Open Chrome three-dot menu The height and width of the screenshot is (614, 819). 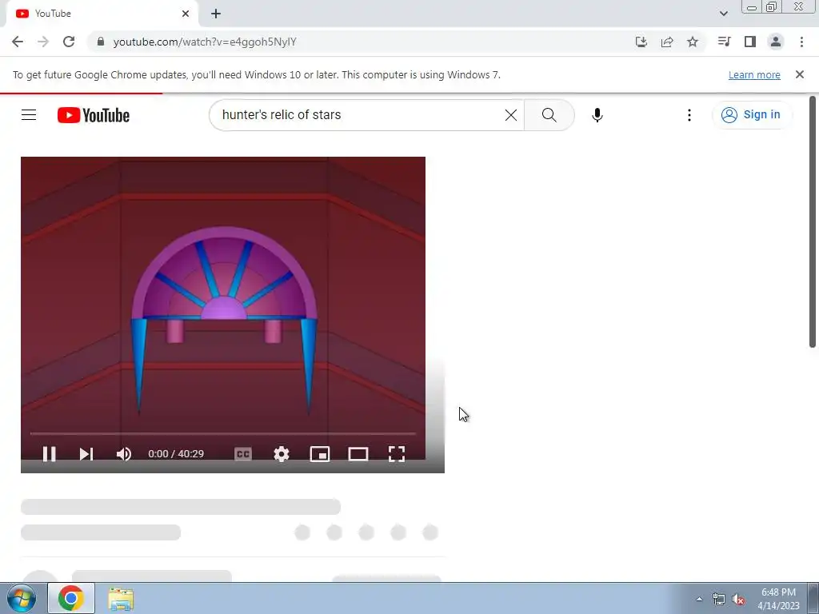[x=801, y=42]
